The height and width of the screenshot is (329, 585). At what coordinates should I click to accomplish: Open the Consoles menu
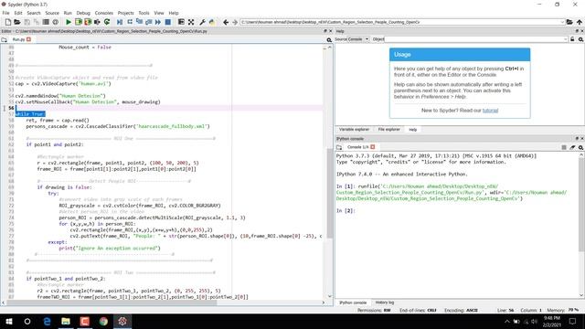click(x=103, y=13)
